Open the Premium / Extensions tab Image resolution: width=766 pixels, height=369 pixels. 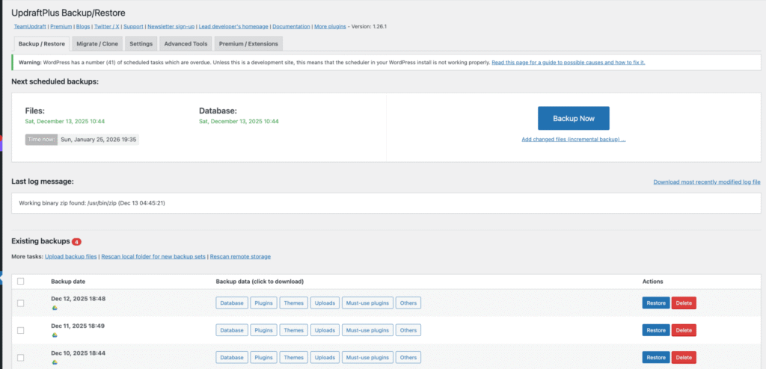(248, 43)
